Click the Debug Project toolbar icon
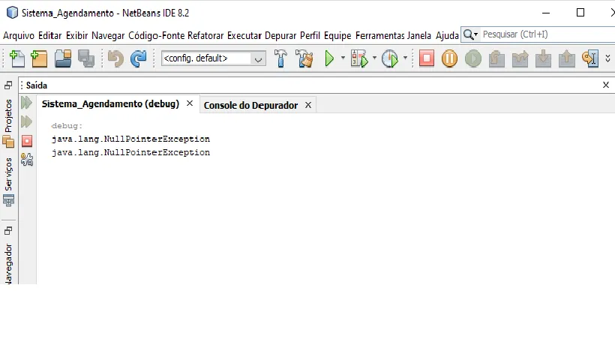Image resolution: width=615 pixels, height=345 pixels. click(x=360, y=58)
